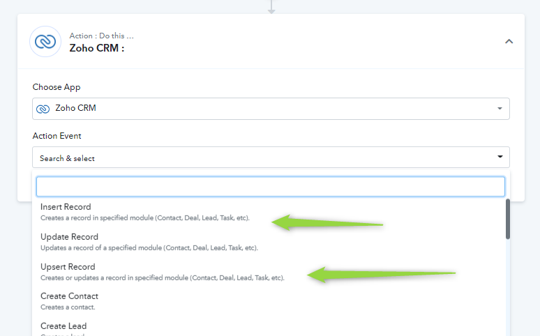Click the 'Zoho CRM :' step title
The image size is (540, 336).
97,48
